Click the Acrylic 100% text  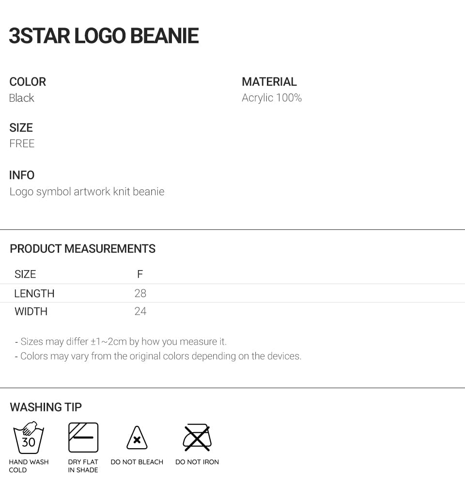pos(272,98)
